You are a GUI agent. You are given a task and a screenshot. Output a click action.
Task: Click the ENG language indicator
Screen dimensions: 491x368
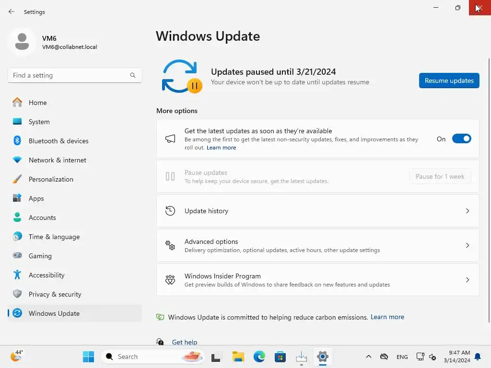(x=402, y=356)
